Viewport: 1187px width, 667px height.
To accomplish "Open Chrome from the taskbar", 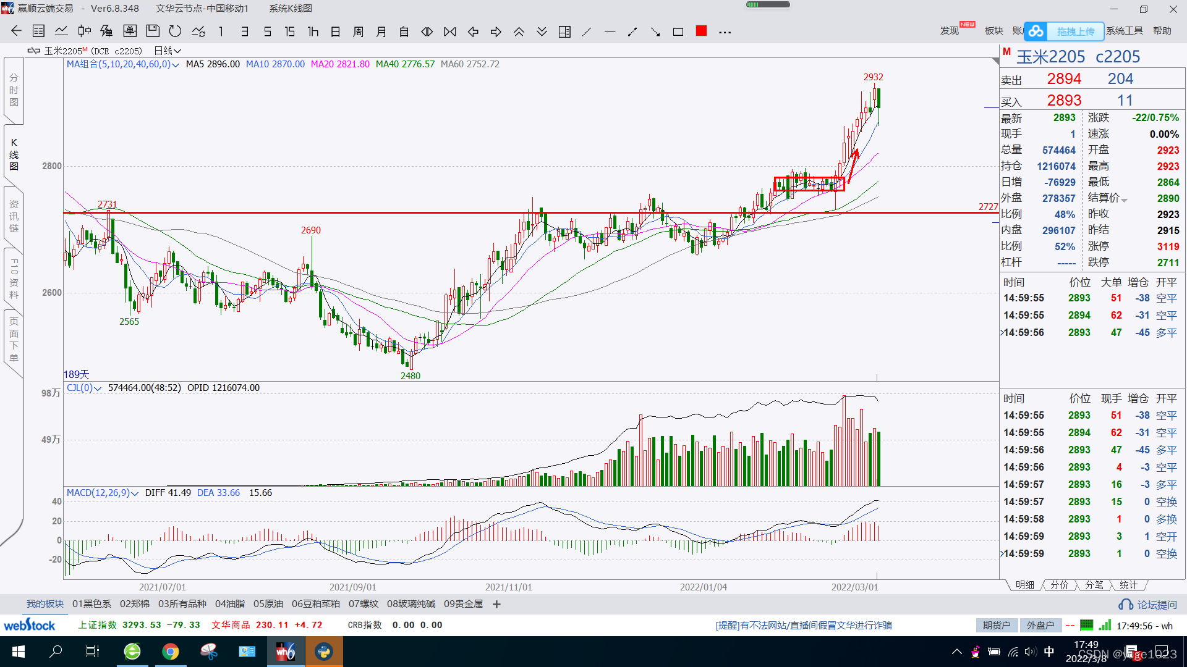I will [171, 652].
